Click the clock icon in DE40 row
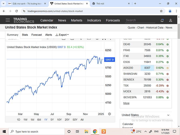Screen dimensions: 180x135 [168, 44]
